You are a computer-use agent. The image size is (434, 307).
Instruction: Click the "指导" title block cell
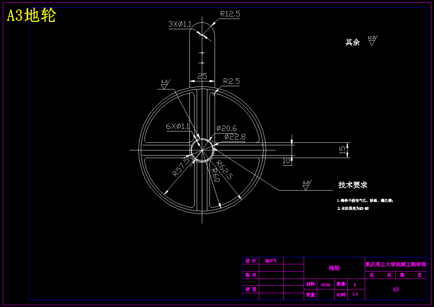pyautogui.click(x=251, y=275)
